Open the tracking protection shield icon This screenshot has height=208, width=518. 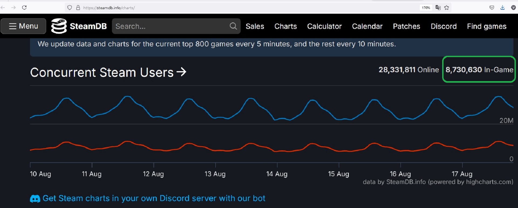70,8
